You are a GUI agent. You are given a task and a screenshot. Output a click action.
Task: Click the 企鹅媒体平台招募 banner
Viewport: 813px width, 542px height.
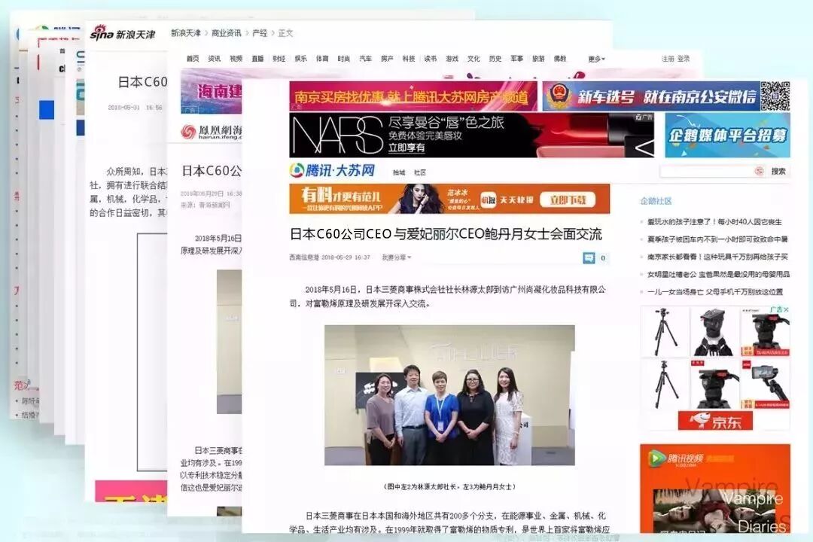(x=727, y=135)
